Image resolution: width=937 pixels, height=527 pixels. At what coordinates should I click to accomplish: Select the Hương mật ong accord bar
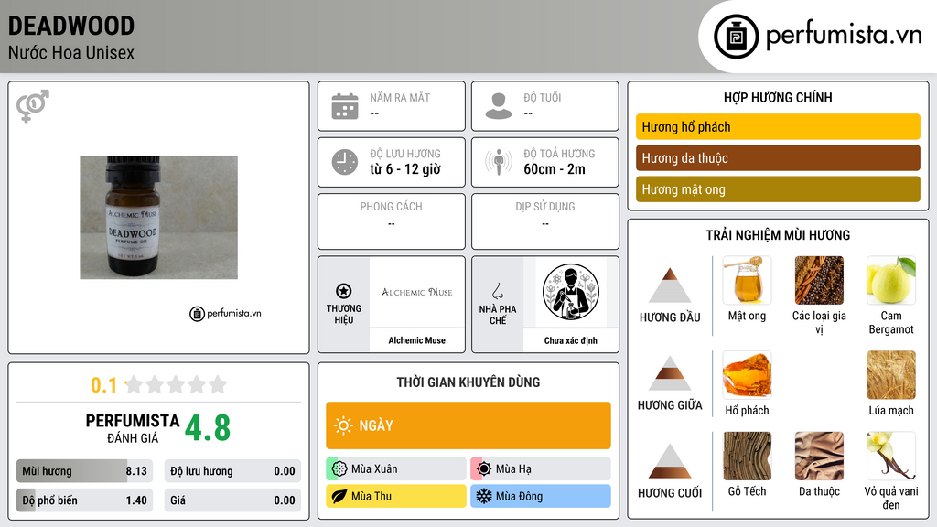(x=778, y=188)
